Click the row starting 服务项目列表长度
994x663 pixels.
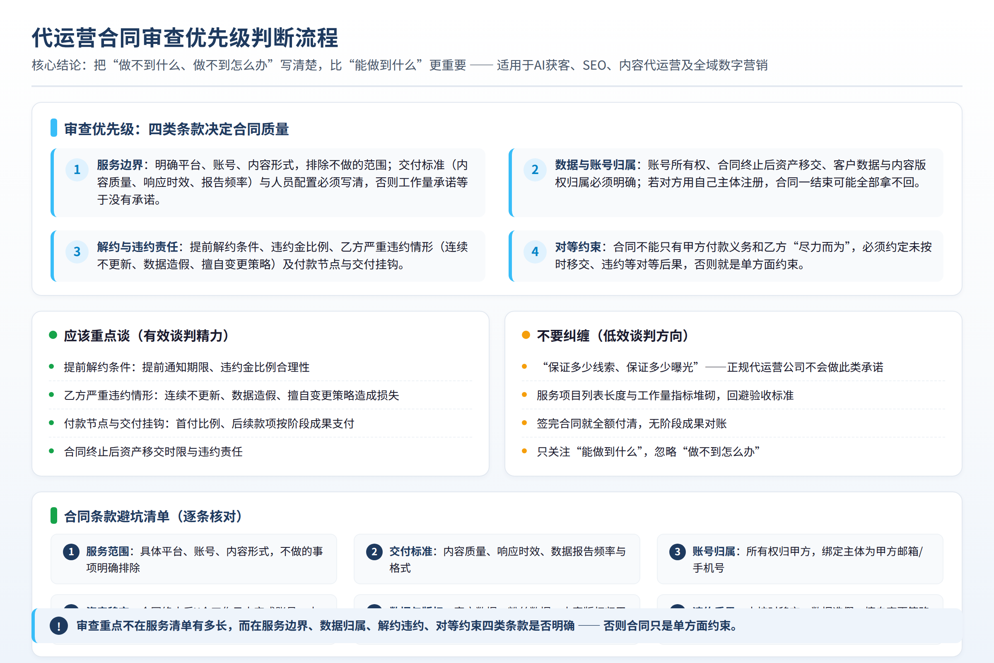tap(733, 395)
